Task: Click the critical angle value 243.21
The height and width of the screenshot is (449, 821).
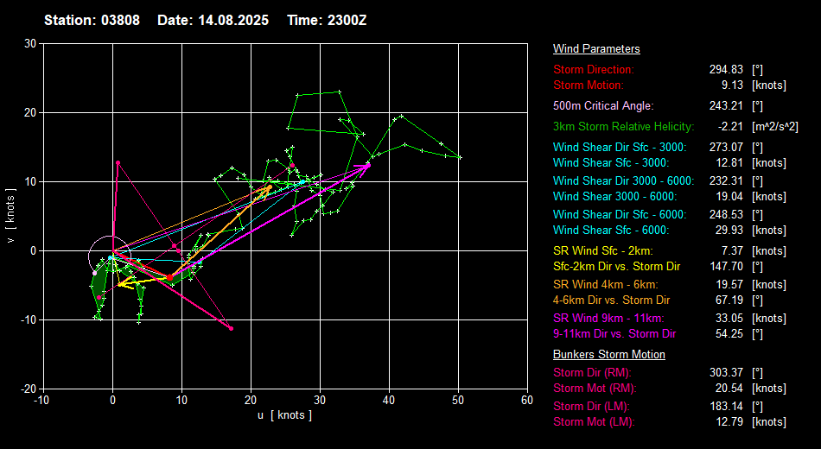Action: coord(726,105)
